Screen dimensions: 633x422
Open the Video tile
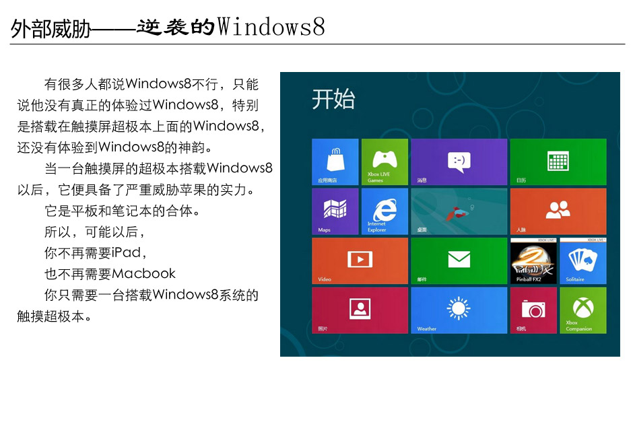tap(360, 260)
